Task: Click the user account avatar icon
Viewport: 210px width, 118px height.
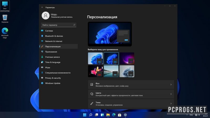Action: pos(45,15)
